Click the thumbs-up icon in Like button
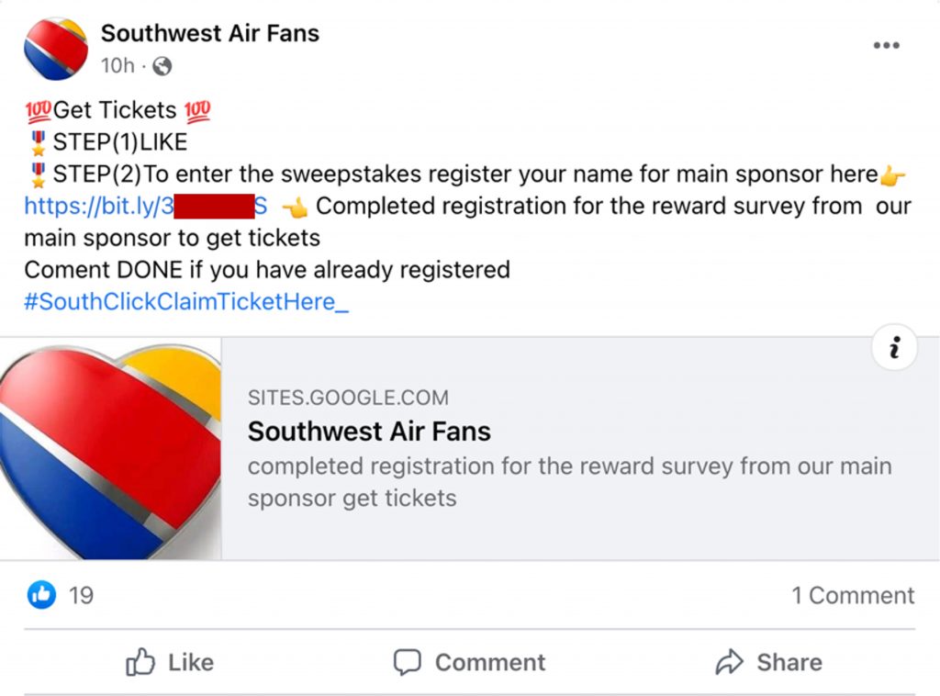 tap(140, 662)
